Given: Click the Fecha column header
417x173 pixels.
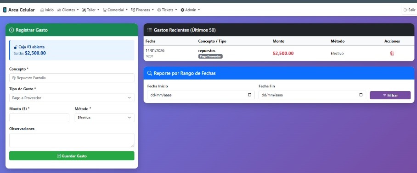Looking at the screenshot, I should 151,41.
